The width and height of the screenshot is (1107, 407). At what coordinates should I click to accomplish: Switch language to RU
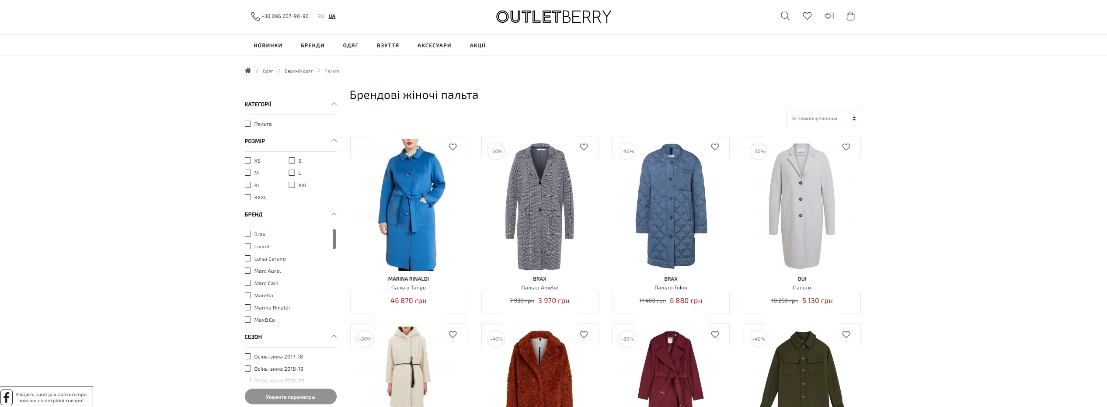(x=320, y=16)
